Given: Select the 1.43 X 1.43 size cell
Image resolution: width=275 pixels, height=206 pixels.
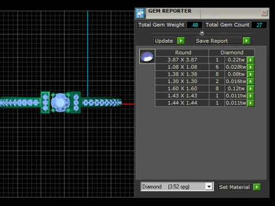Looking at the screenshot, I should tap(182, 96).
